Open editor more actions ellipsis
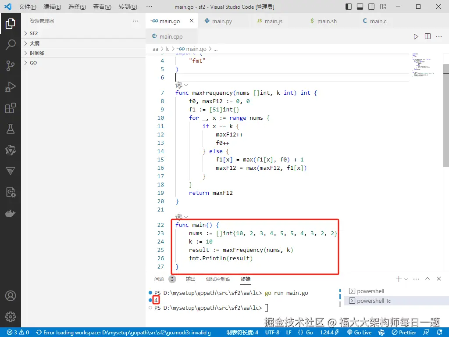 [438, 36]
